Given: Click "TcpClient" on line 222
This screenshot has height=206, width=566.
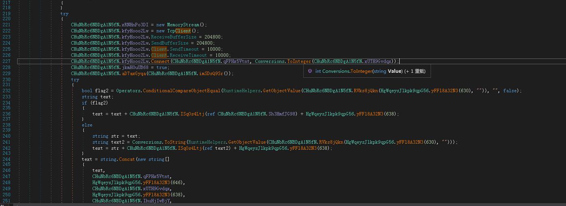Looking at the screenshot, I should click(179, 31).
